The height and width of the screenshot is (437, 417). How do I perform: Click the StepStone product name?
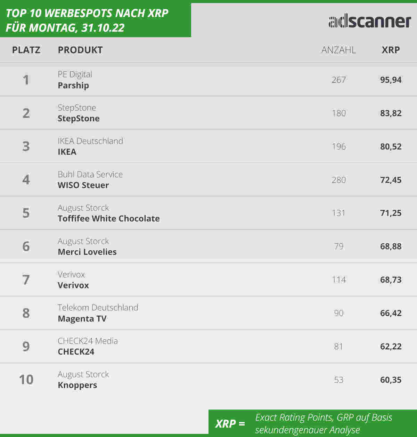pos(79,119)
